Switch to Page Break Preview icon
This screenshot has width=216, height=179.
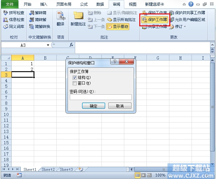coord(149,175)
